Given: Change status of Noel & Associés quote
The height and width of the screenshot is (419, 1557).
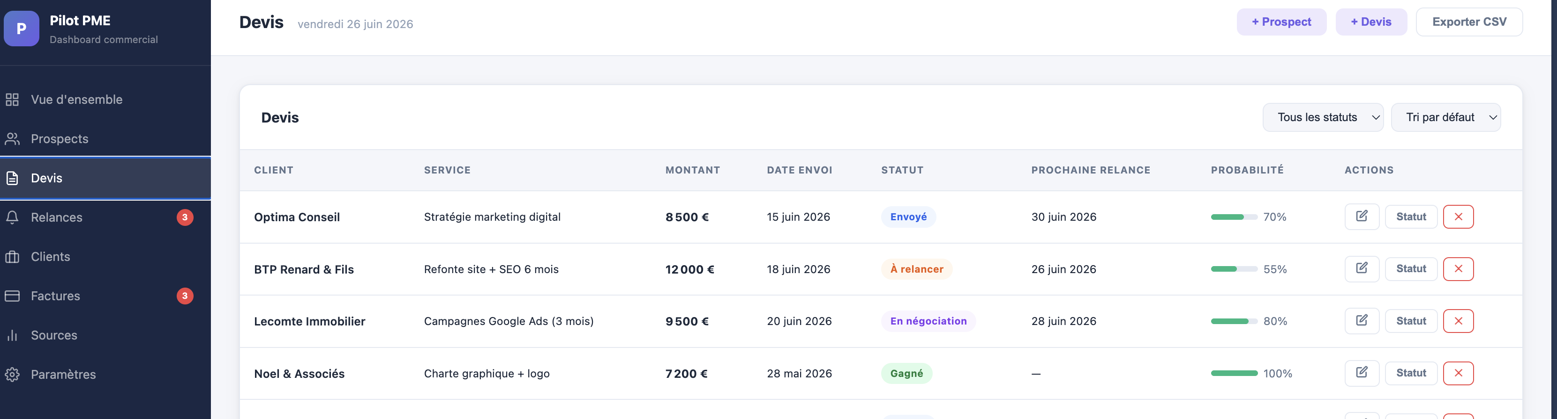Looking at the screenshot, I should point(1411,373).
